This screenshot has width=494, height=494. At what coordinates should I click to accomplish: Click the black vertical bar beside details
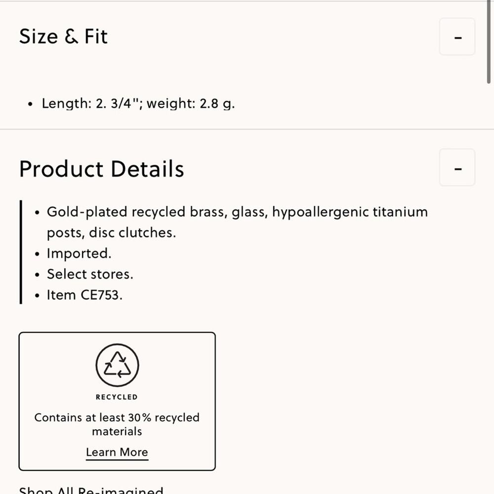point(21,252)
